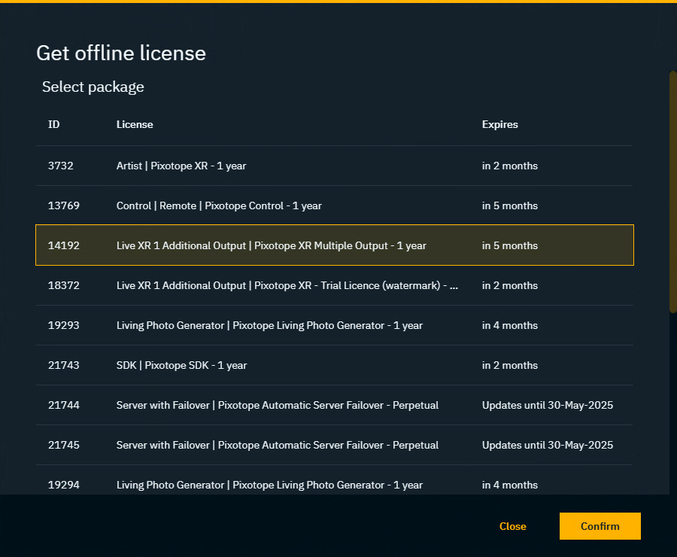Click the Confirm button
The height and width of the screenshot is (557, 677).
click(600, 526)
